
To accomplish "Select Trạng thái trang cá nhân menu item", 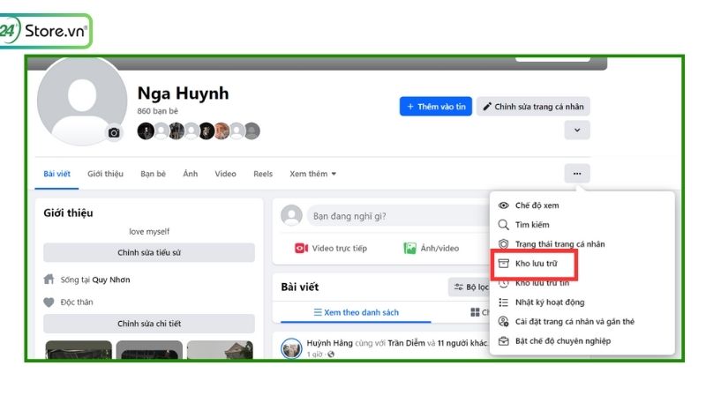I will point(582,243).
